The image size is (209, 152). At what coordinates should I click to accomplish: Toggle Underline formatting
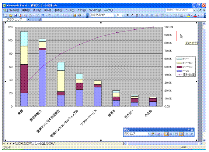point(137,15)
